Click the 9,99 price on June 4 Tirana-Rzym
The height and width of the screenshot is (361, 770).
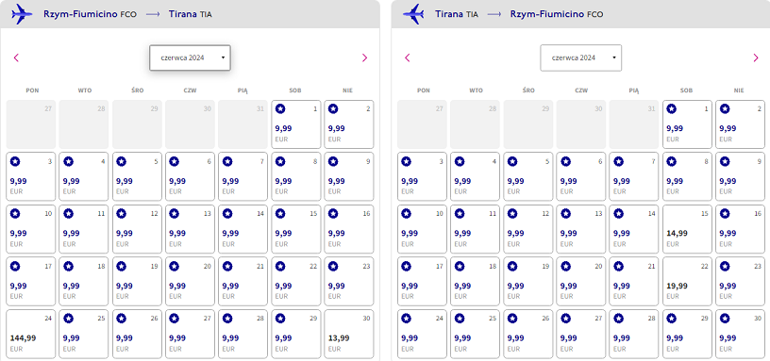462,181
